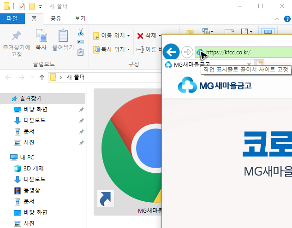
Task: Select Quick access (즐겨찾기) in the navigation pane
Action: click(x=42, y=99)
